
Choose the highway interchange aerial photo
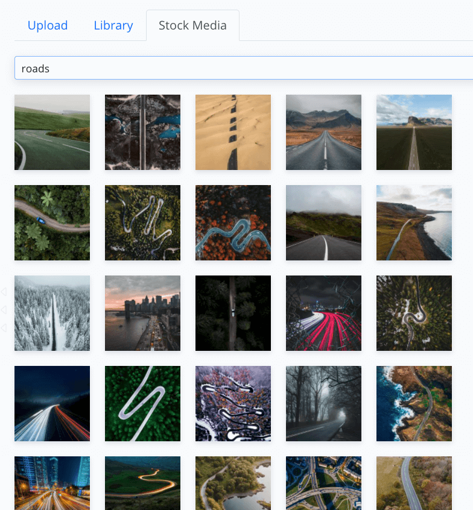323,483
